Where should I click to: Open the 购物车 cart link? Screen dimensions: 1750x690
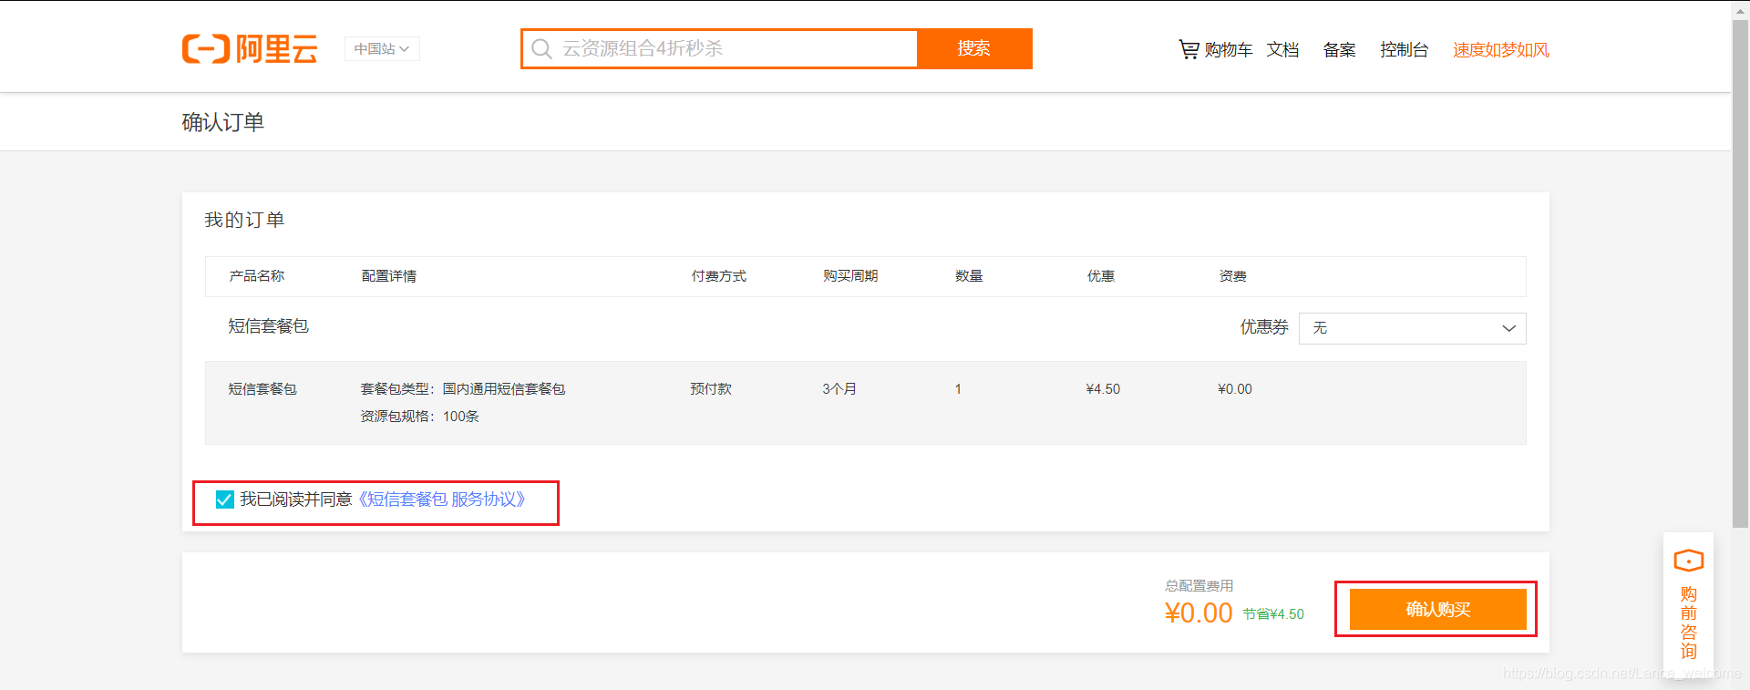point(1228,49)
